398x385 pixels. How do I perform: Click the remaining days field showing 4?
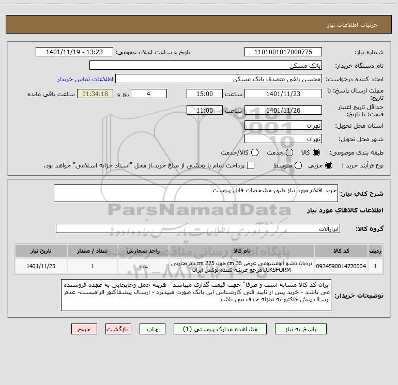pos(149,94)
